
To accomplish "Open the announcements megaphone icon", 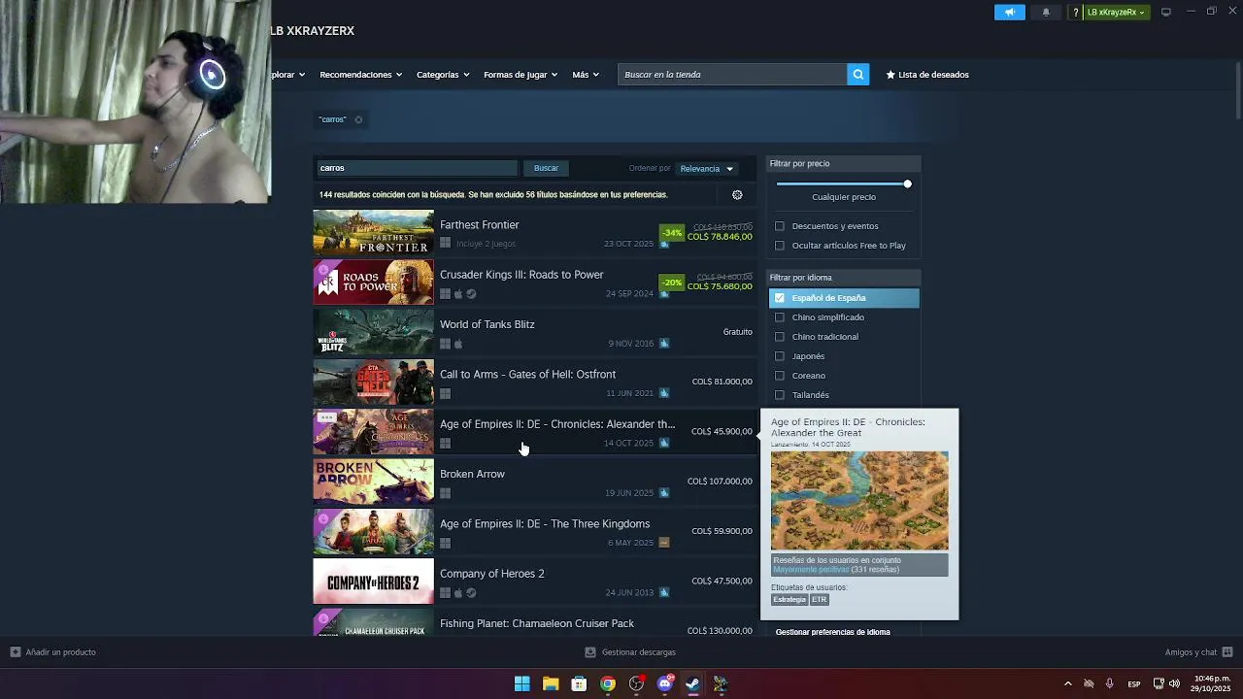I will pos(1009,13).
